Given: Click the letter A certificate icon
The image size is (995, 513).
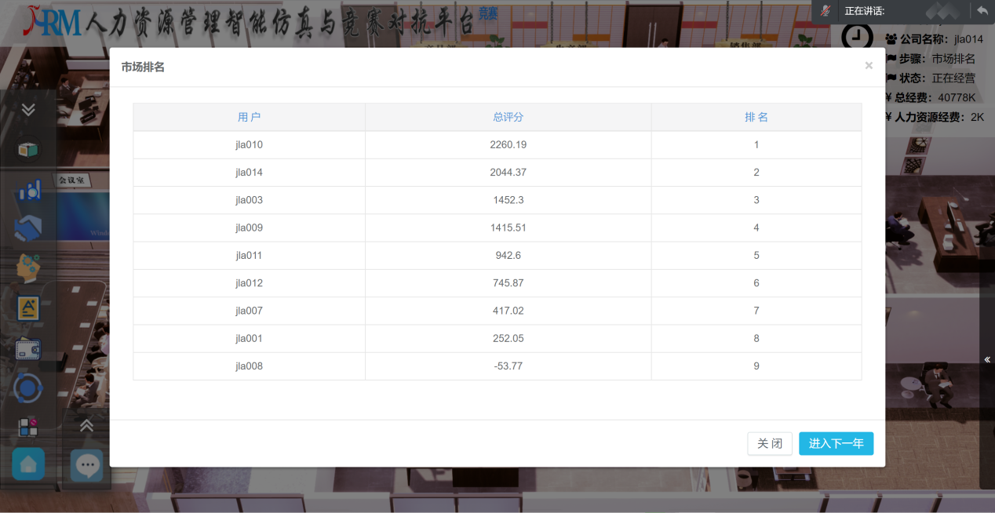Looking at the screenshot, I should [x=28, y=308].
